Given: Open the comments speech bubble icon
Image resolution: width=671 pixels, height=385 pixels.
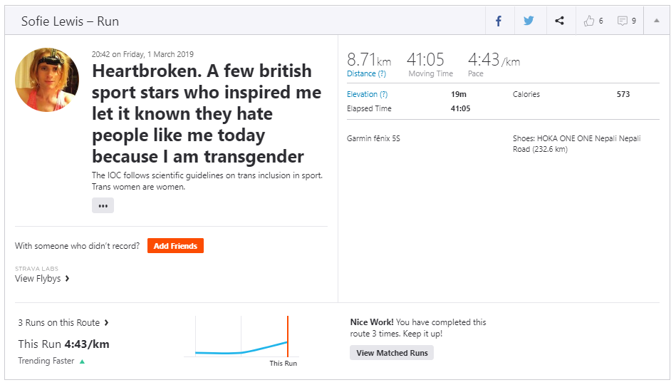Looking at the screenshot, I should point(623,21).
